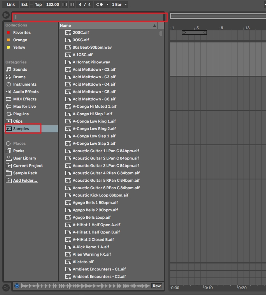
Task: Click the browser search field
Action: tap(88, 17)
